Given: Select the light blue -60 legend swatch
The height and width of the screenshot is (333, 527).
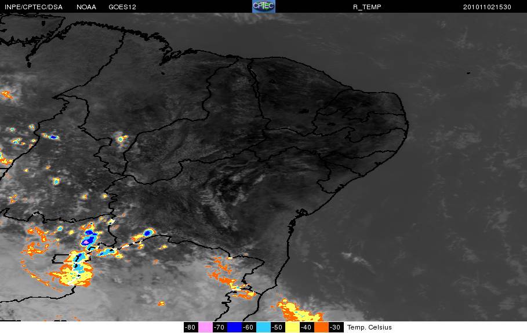Looking at the screenshot, I should [x=263, y=327].
